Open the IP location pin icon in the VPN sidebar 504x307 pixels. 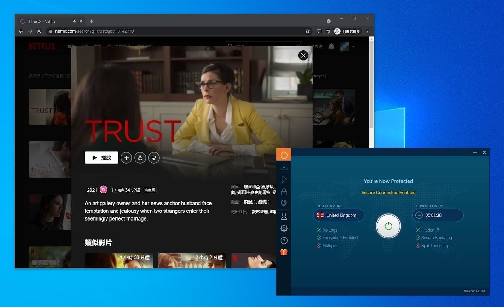tap(284, 203)
